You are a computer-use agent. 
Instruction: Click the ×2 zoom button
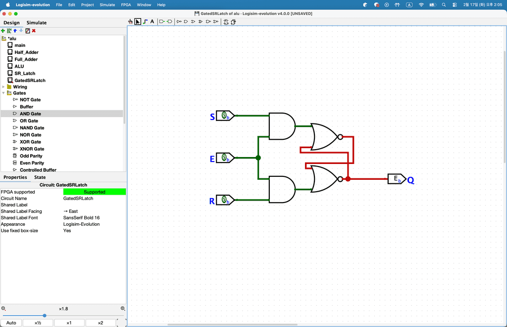tap(100, 323)
